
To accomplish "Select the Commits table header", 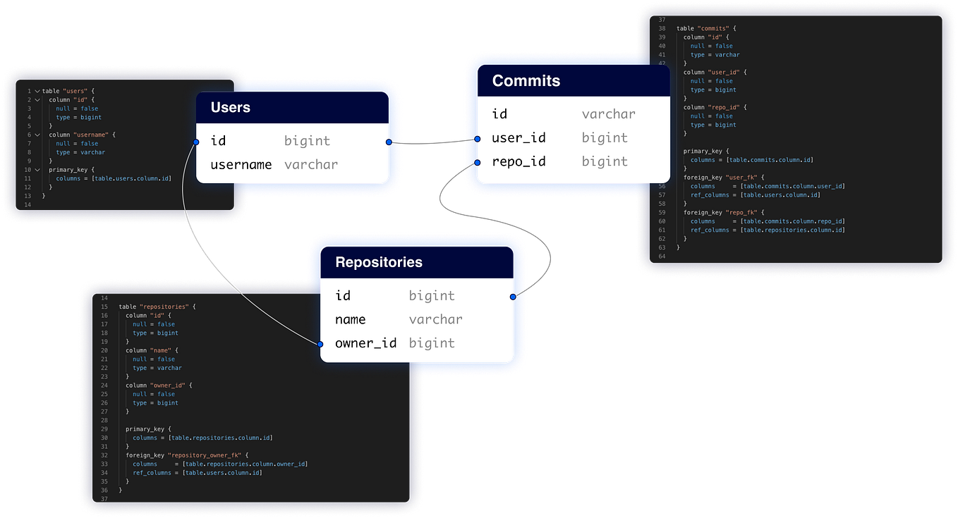I will (x=573, y=81).
